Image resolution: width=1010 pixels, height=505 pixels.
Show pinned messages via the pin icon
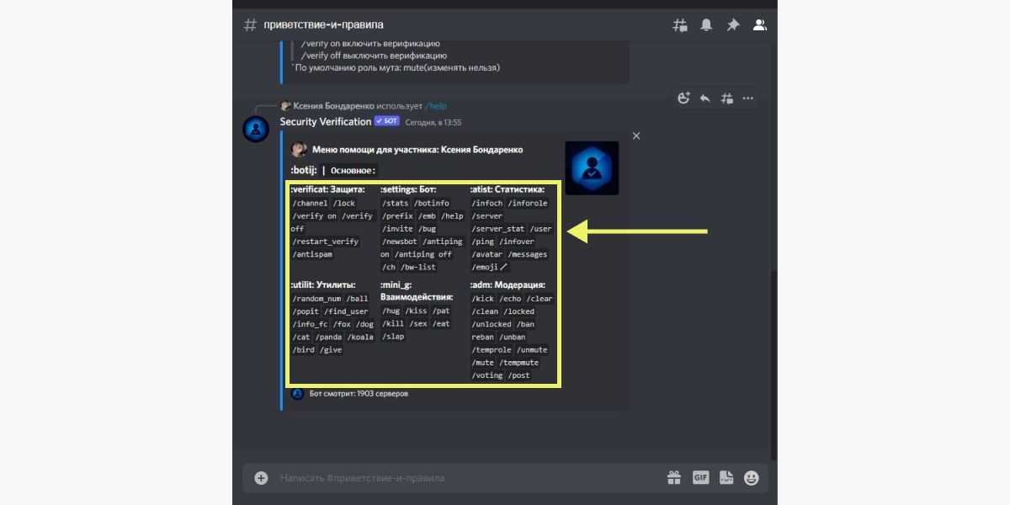pyautogui.click(x=733, y=25)
